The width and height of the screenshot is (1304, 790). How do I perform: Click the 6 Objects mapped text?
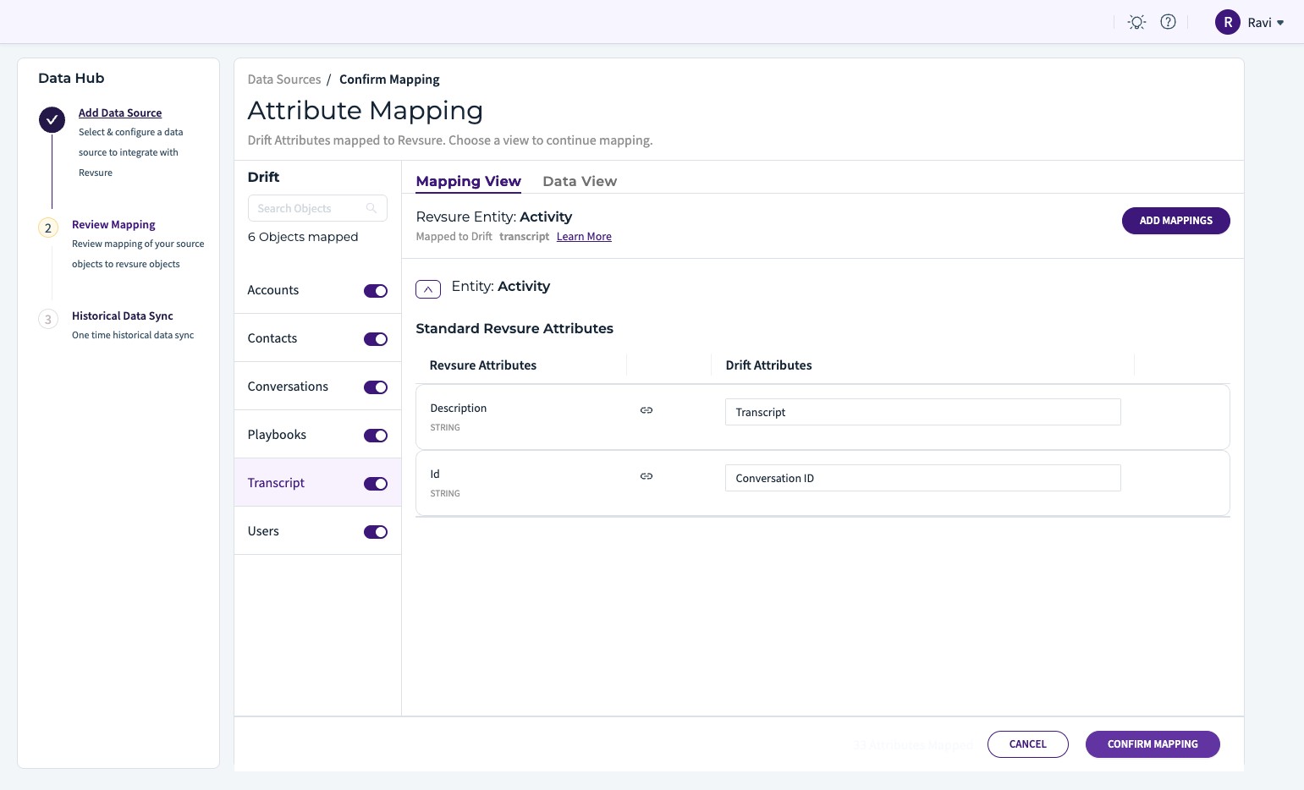pos(303,237)
